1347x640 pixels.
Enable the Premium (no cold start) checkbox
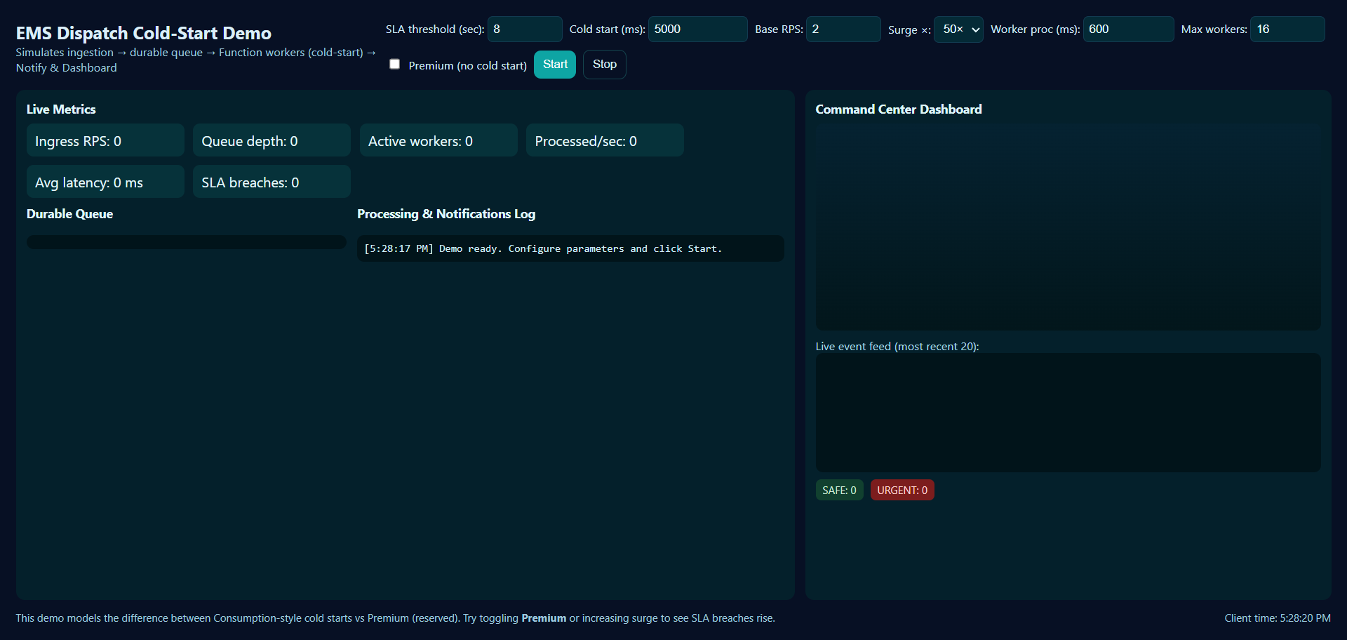(x=395, y=65)
